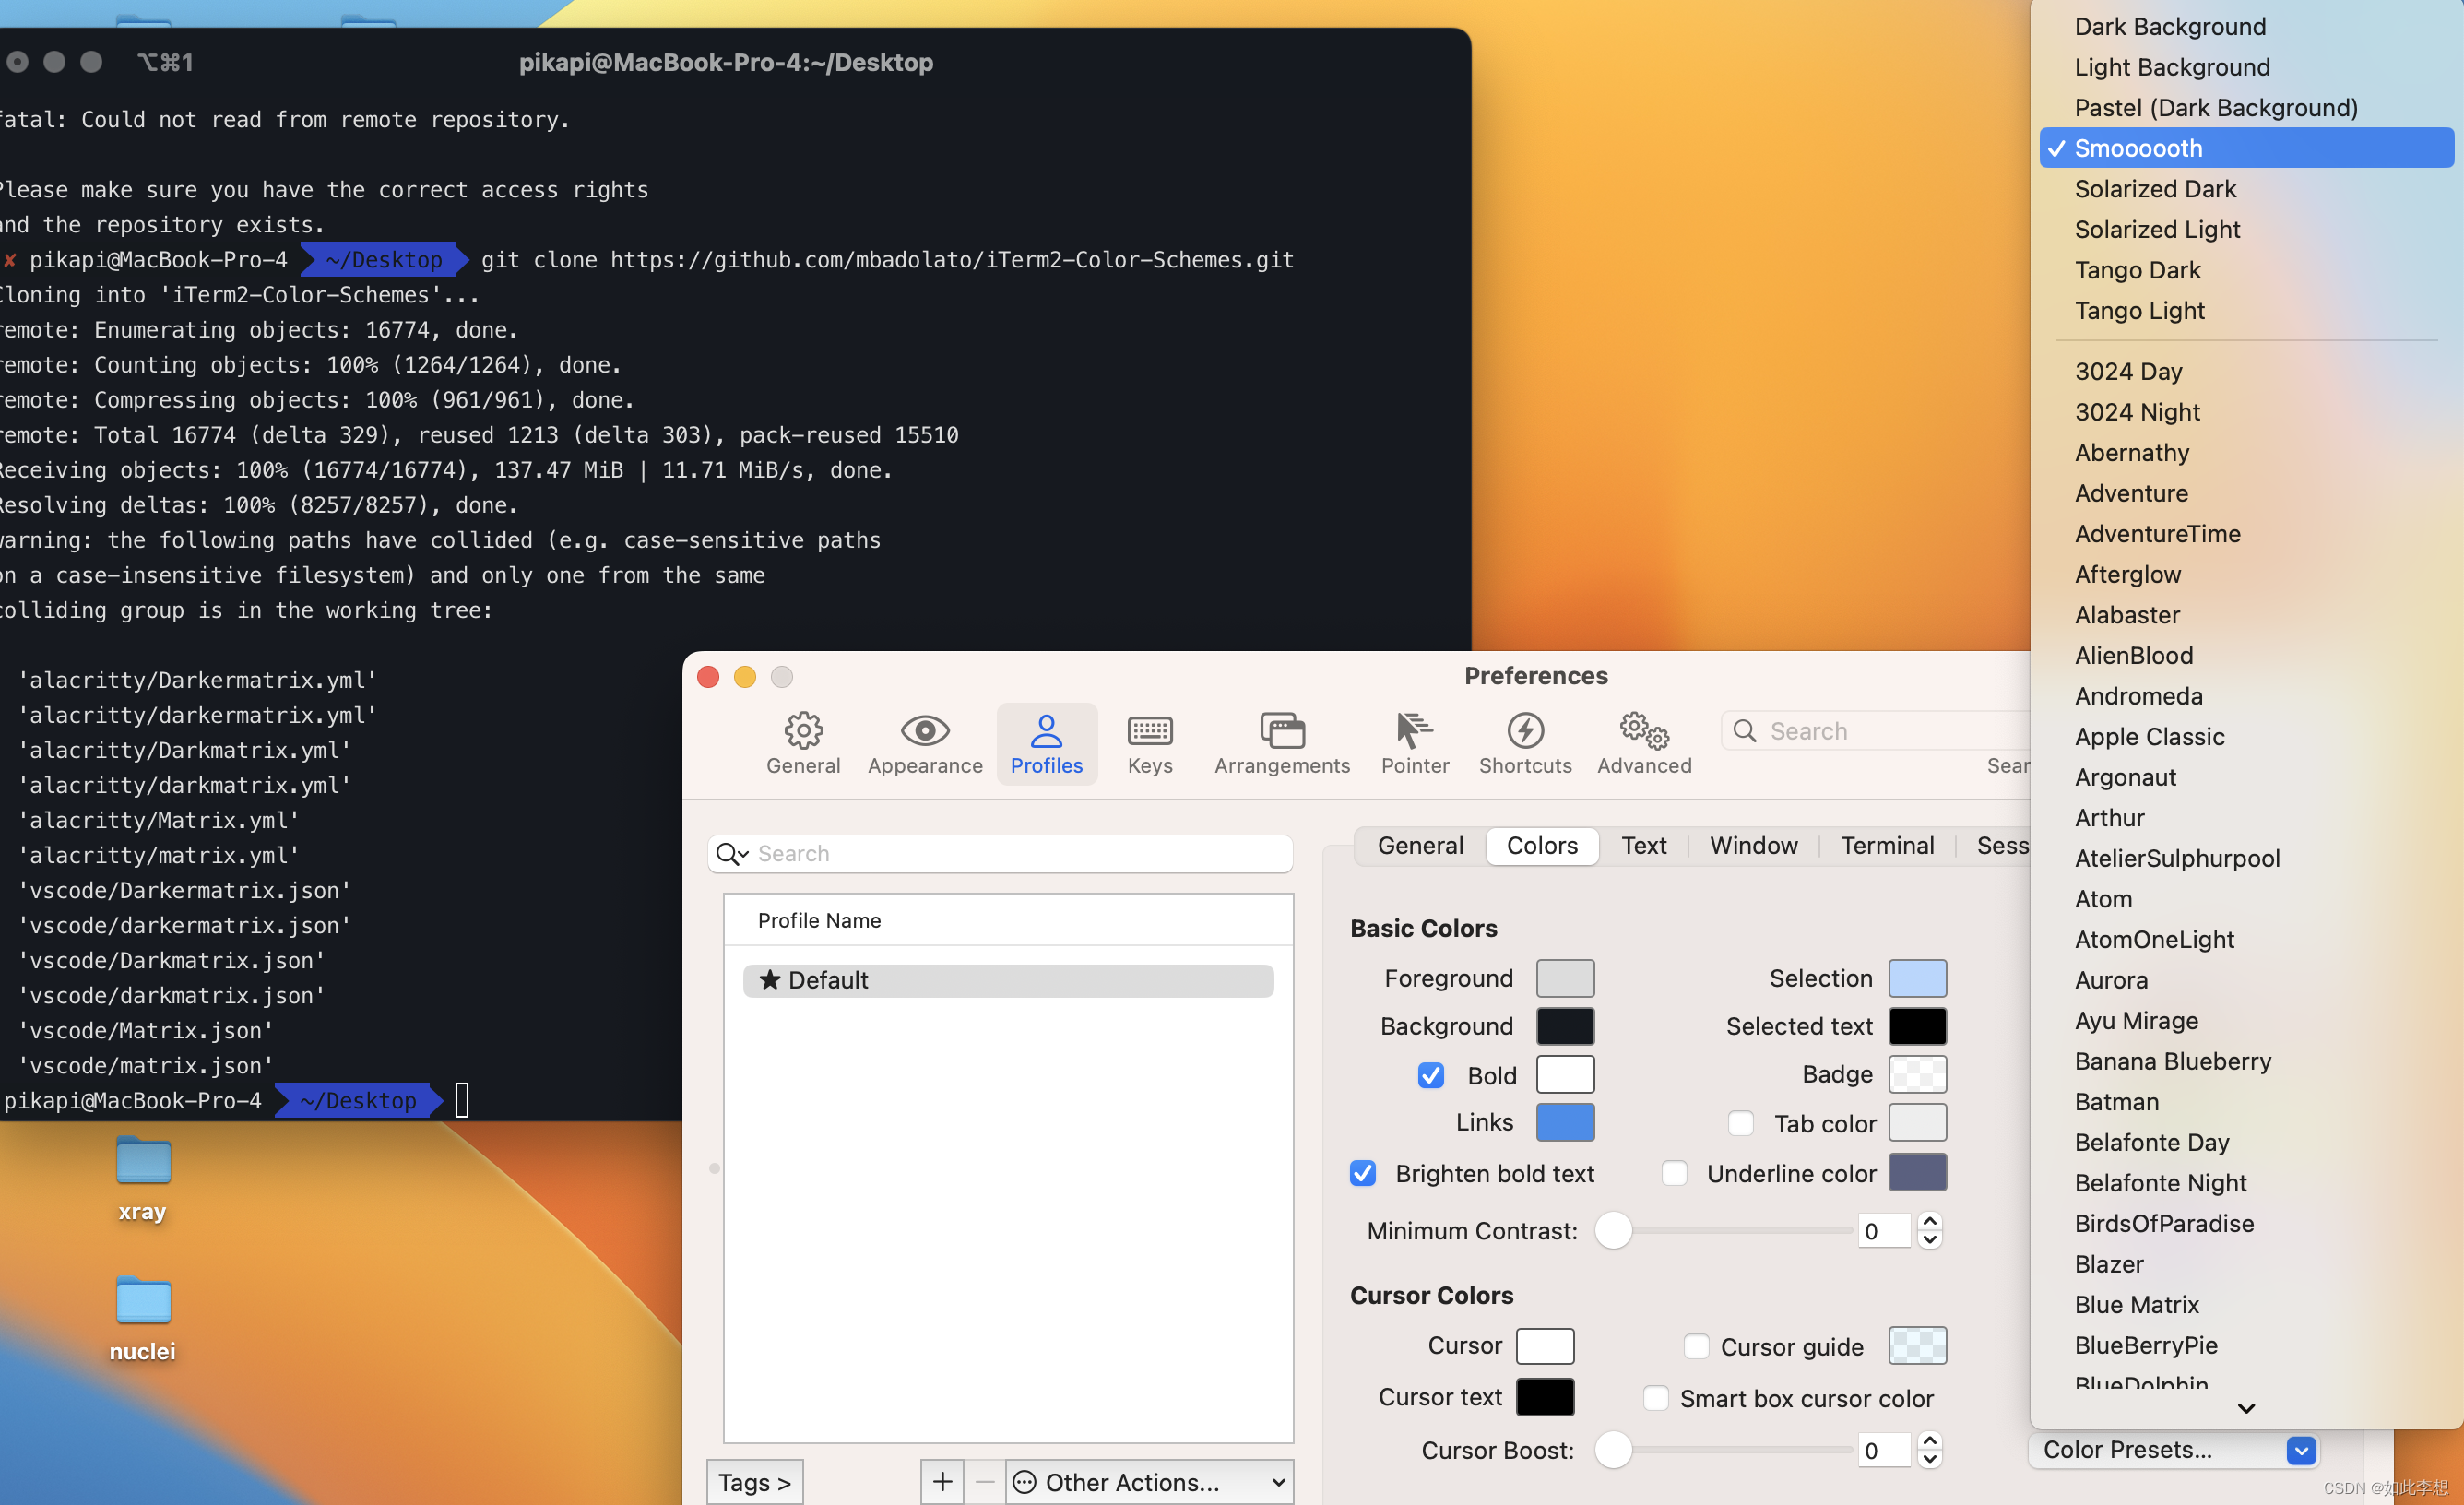2464x1505 pixels.
Task: Open the Appearance preferences pane
Action: pyautogui.click(x=924, y=743)
